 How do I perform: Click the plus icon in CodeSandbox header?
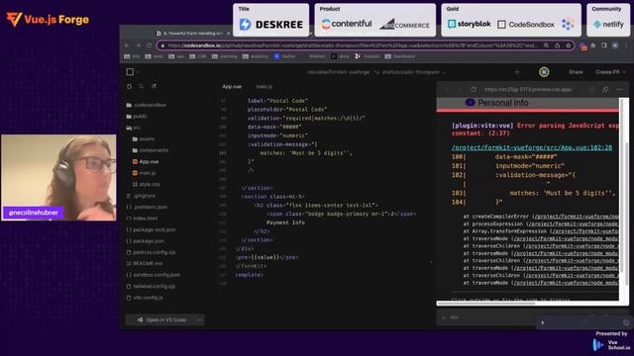(517, 72)
